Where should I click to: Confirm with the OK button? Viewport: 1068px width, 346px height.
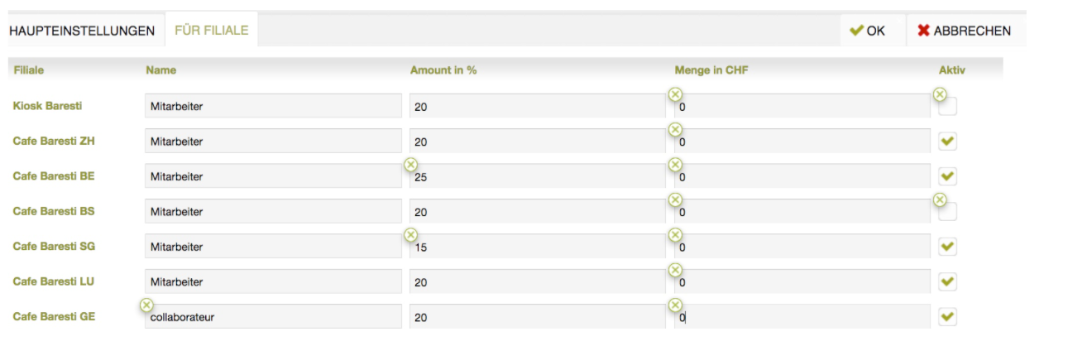868,31
